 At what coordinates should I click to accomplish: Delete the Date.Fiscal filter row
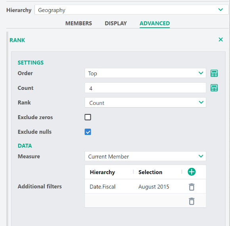click(x=192, y=187)
